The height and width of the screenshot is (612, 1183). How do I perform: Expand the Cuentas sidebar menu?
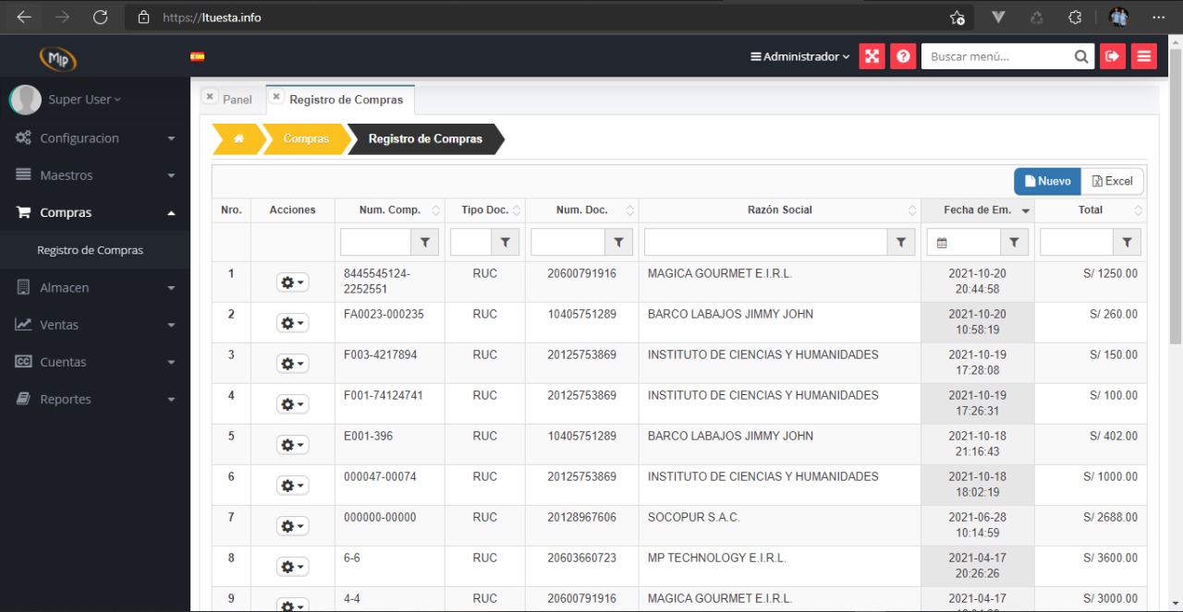tap(95, 362)
